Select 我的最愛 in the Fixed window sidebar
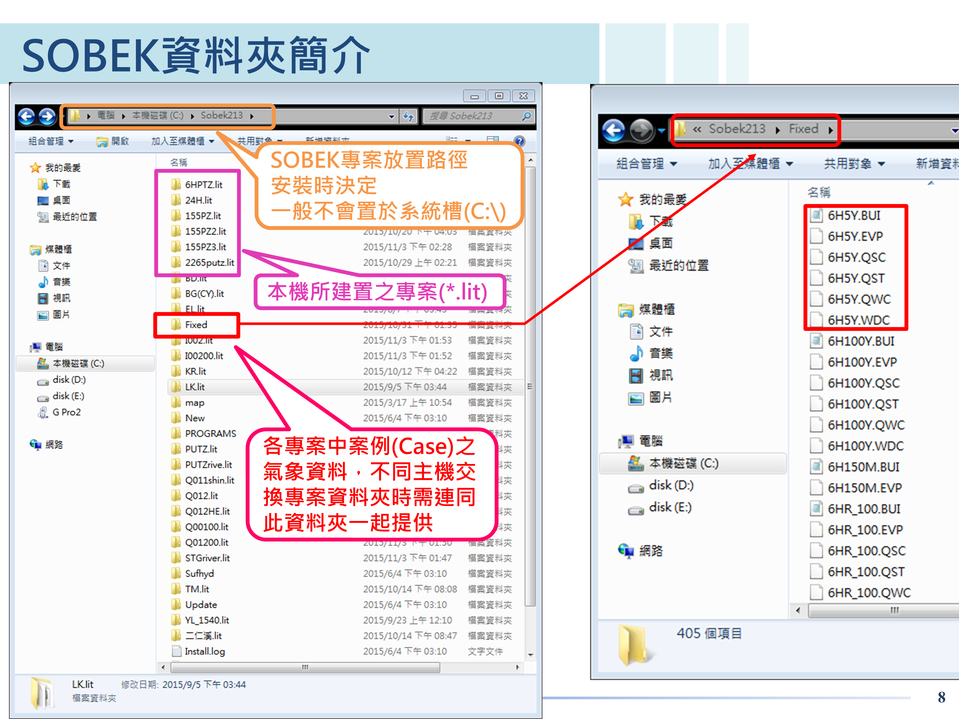This screenshot has height=719, width=959. 652,199
